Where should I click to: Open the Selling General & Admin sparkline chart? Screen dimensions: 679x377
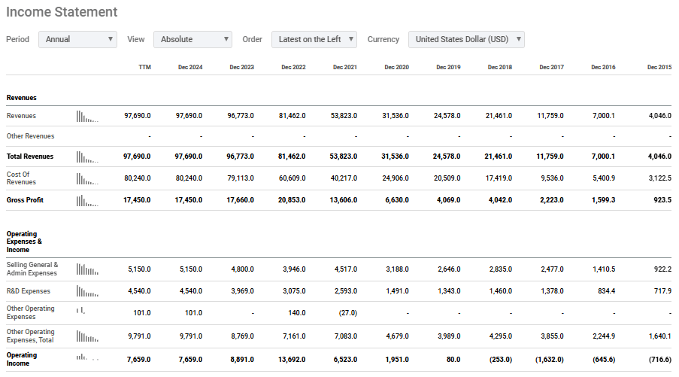pos(87,269)
